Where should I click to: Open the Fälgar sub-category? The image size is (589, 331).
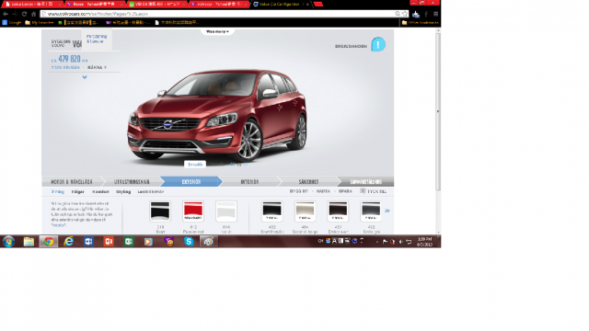(77, 192)
